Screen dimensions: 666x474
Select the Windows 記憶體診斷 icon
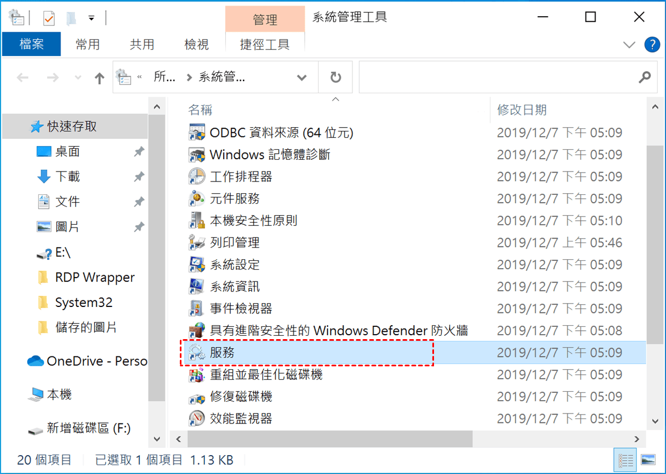coord(197,154)
